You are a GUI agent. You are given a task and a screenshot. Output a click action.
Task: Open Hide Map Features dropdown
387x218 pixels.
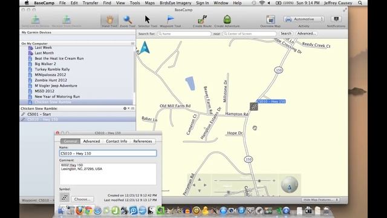tap(320, 200)
